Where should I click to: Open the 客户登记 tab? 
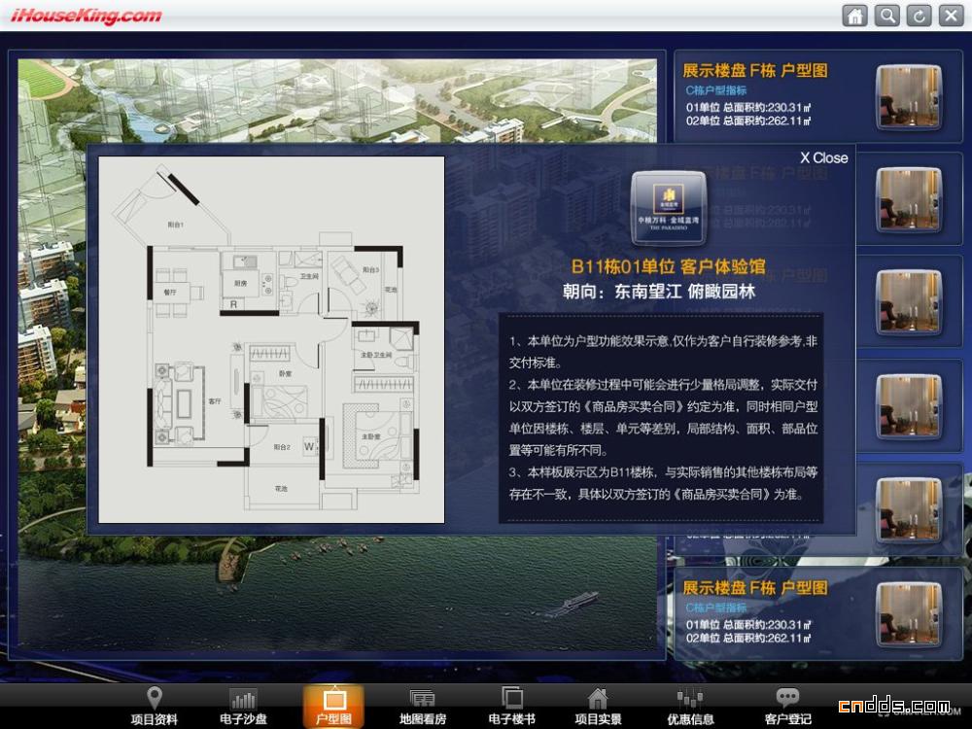tap(788, 706)
